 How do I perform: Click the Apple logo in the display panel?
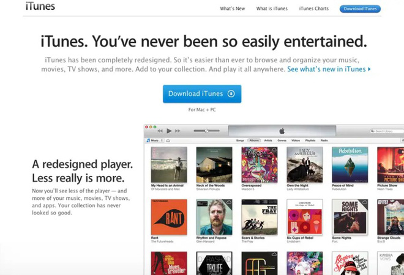coord(282,131)
